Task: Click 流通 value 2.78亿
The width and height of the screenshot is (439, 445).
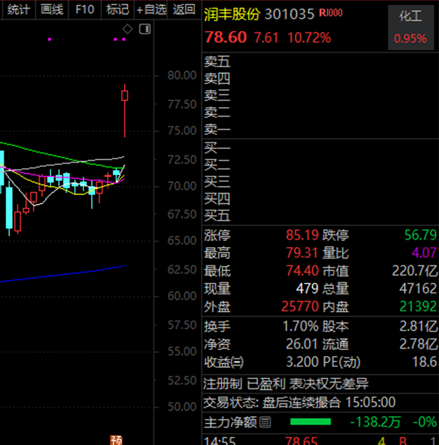Action: [x=419, y=344]
